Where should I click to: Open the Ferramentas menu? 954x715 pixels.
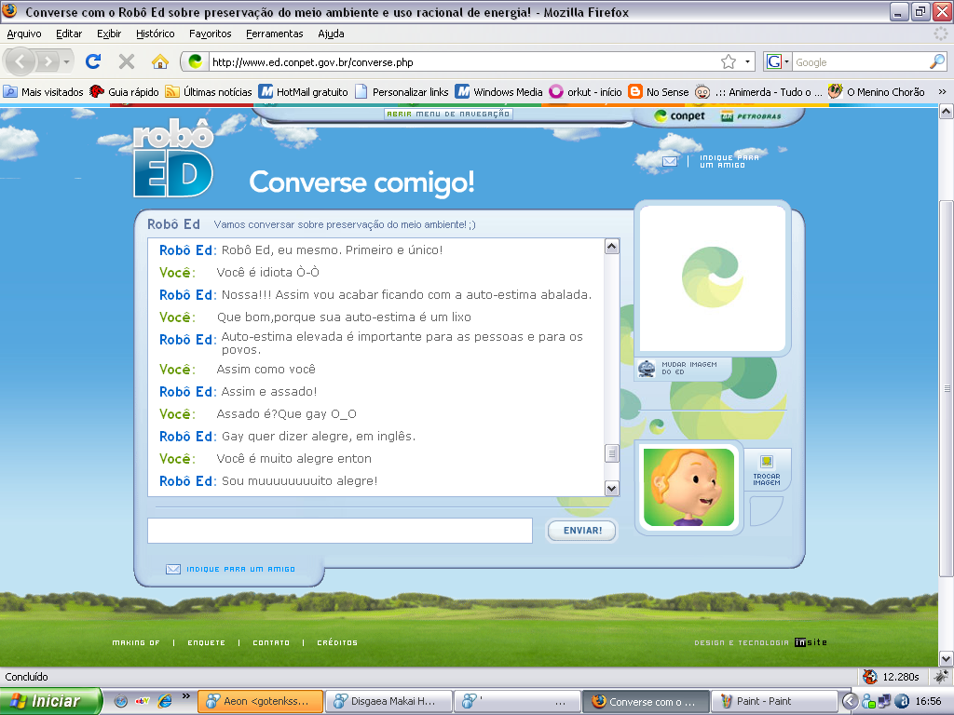pos(275,34)
